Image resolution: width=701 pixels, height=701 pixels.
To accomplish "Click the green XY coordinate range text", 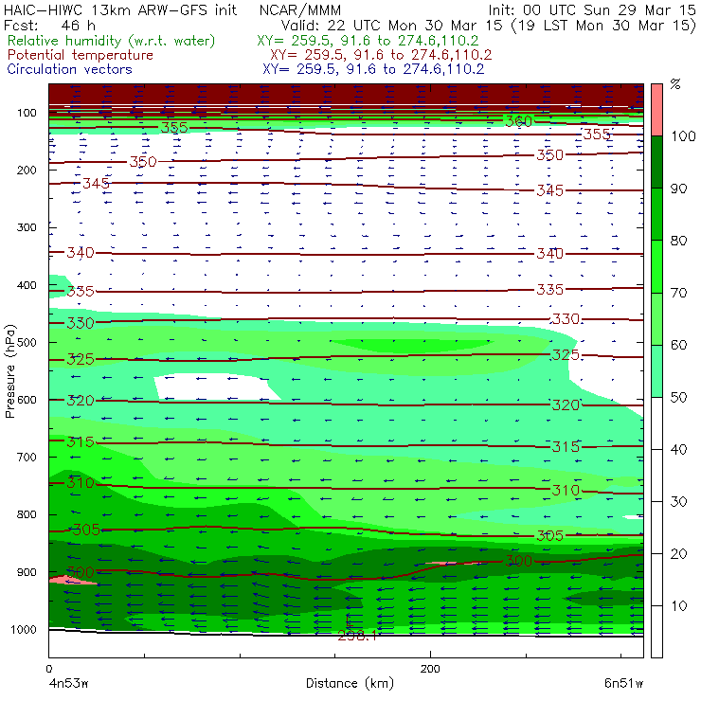I will (x=368, y=41).
